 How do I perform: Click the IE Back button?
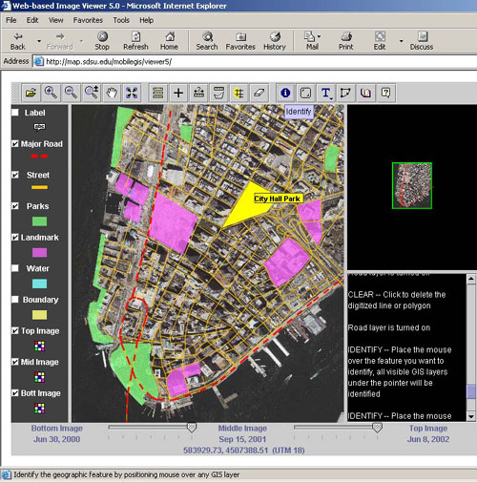18,41
